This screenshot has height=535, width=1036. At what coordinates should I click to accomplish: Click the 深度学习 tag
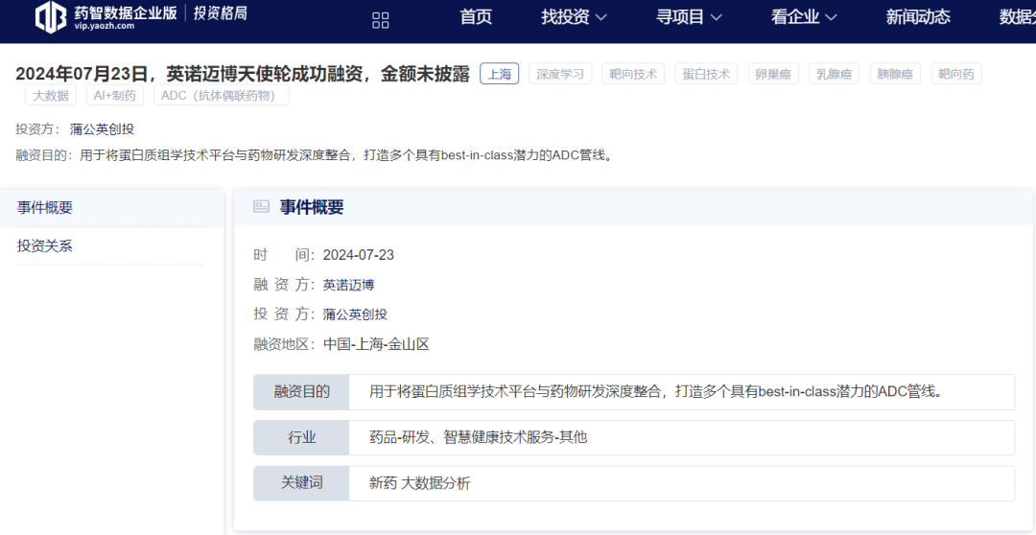pyautogui.click(x=559, y=74)
